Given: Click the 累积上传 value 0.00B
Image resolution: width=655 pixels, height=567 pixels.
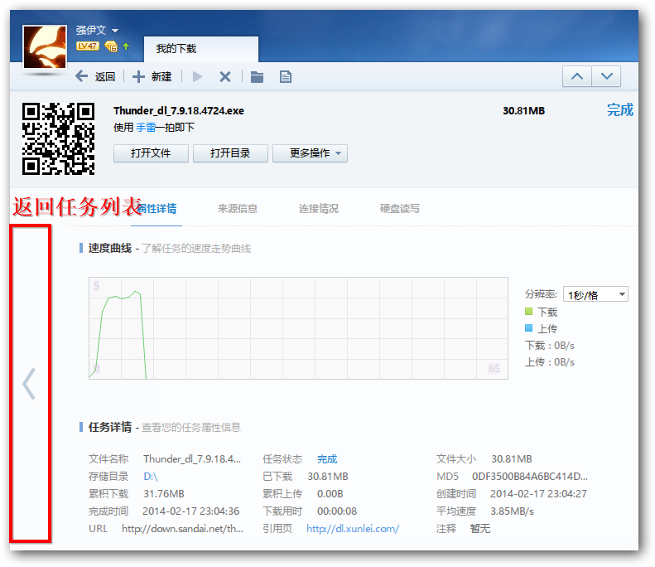Looking at the screenshot, I should point(330,494).
